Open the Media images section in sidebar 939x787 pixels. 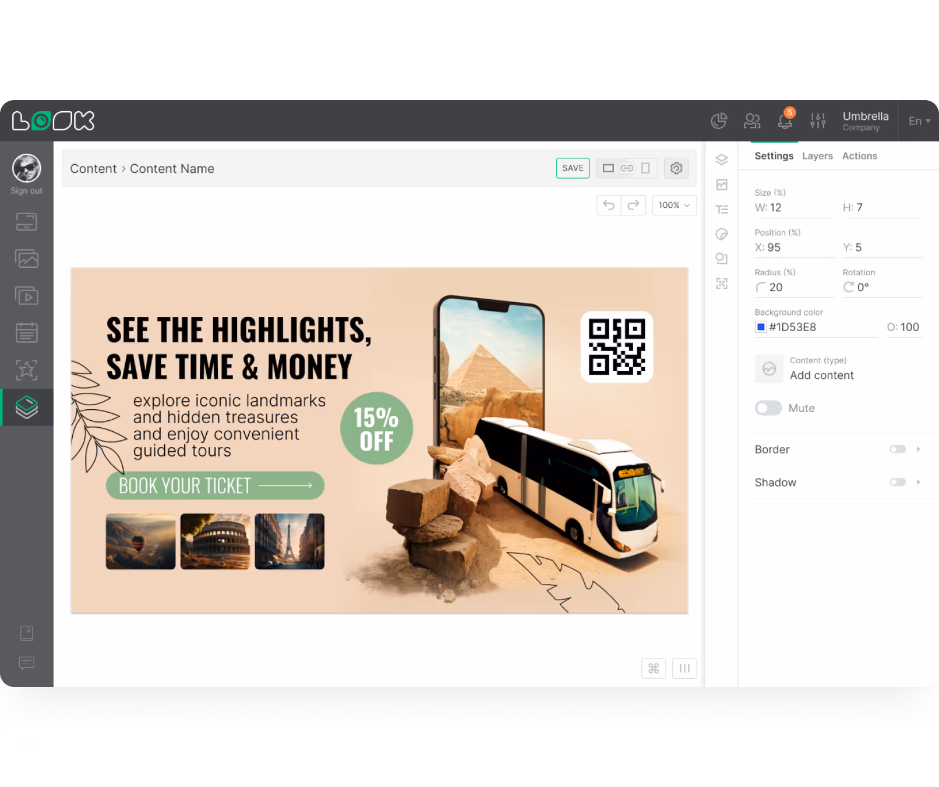click(26, 258)
